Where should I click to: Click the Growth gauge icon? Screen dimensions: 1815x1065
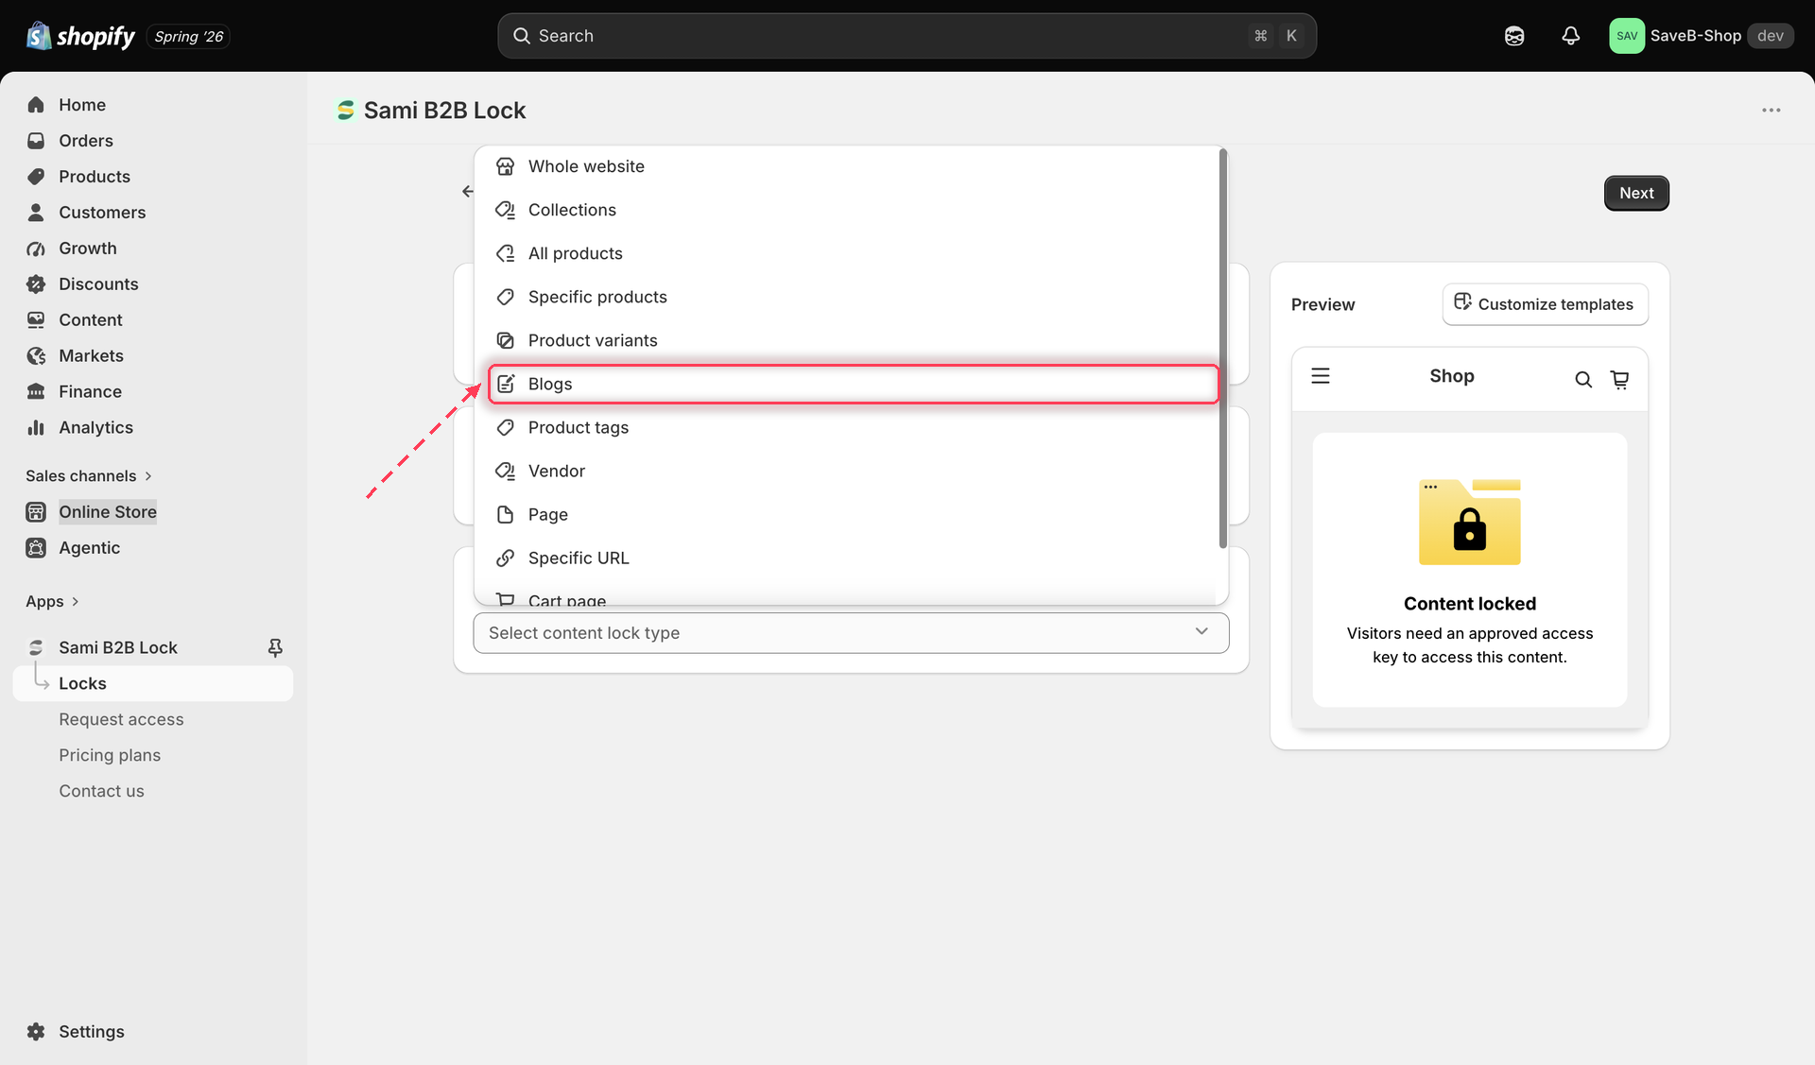pos(36,249)
